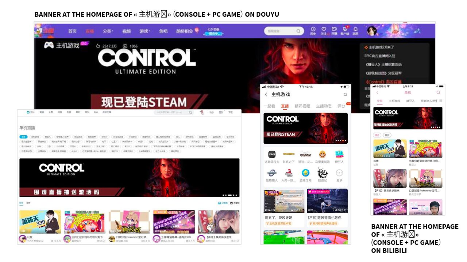467x262 pixels.
Task: Tap the back arrow beside 主机游戏 on mobile
Action: tap(266, 95)
